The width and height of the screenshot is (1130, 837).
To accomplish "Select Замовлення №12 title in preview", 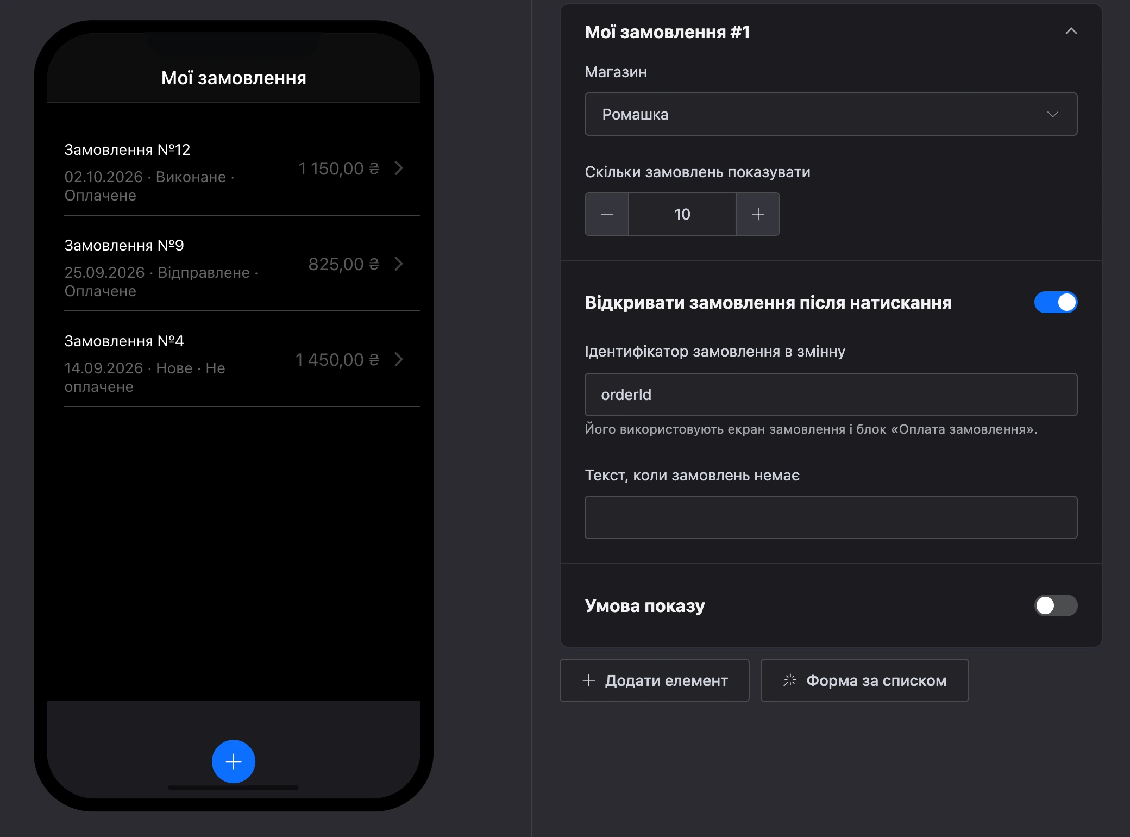I will [127, 149].
